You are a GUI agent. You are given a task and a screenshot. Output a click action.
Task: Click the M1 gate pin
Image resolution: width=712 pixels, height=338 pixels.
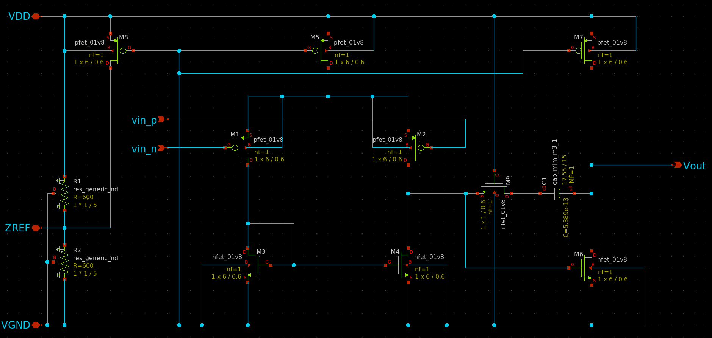[x=225, y=148]
